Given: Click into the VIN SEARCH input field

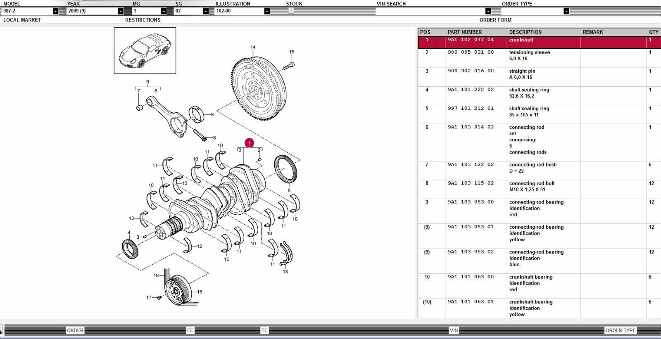Looking at the screenshot, I should pos(430,11).
